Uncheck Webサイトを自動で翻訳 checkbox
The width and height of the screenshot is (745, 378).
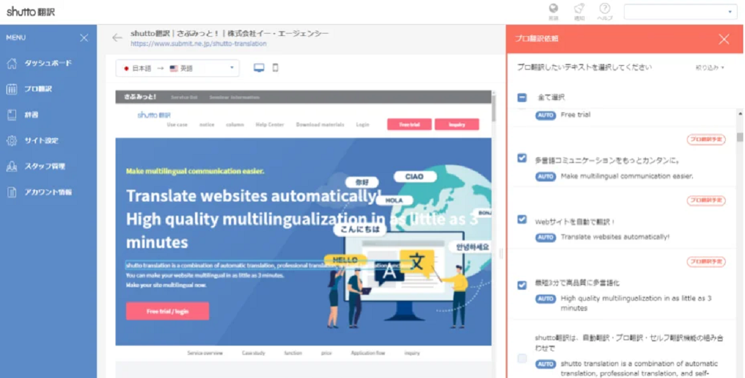point(522,219)
